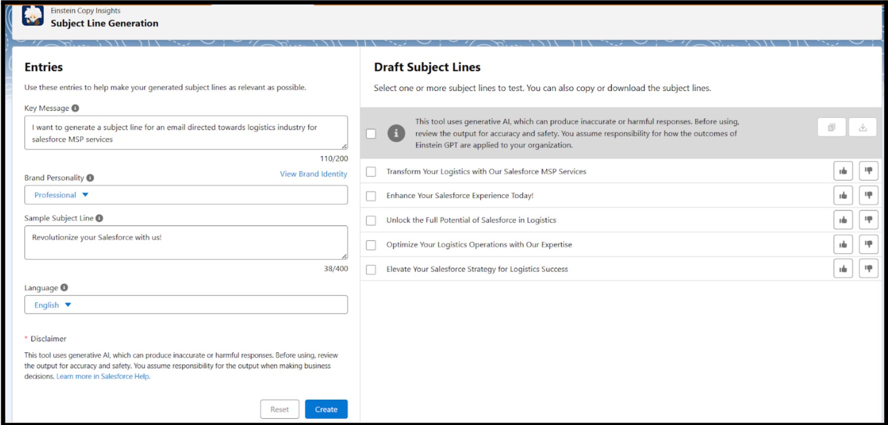Click the '110/200' character counter

coord(334,159)
